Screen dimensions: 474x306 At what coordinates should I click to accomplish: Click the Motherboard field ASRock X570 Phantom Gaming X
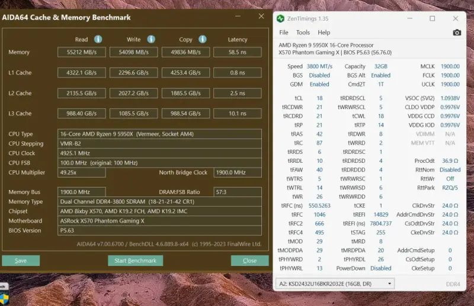pos(159,221)
